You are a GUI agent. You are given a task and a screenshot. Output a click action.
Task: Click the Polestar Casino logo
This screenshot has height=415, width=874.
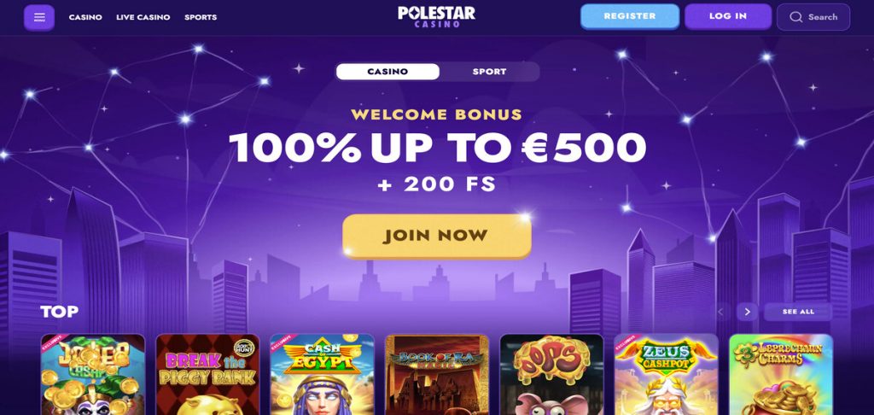[x=436, y=16]
